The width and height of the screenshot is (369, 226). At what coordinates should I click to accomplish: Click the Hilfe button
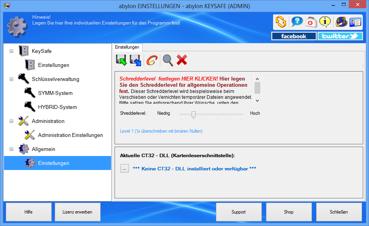[x=29, y=212]
